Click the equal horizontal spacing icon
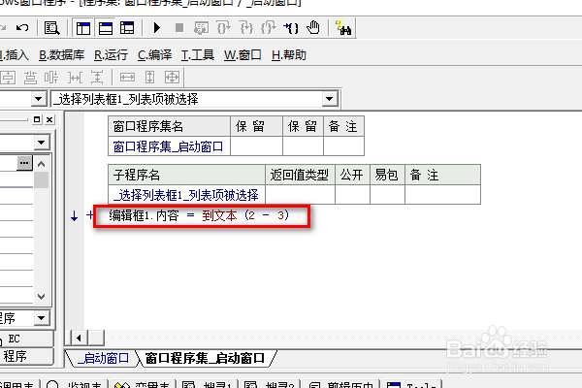This screenshot has width=582, height=388. coord(75,78)
